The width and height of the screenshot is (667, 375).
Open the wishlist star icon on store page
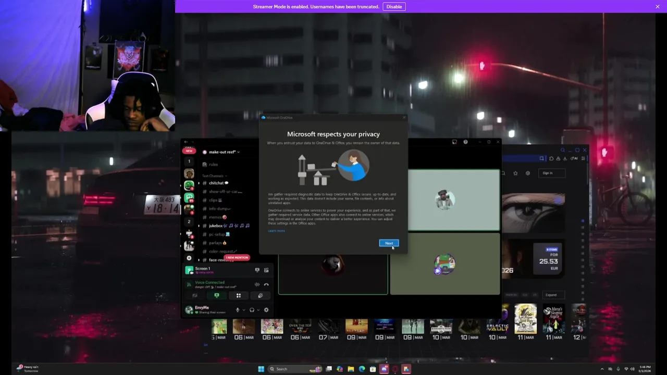pos(515,173)
